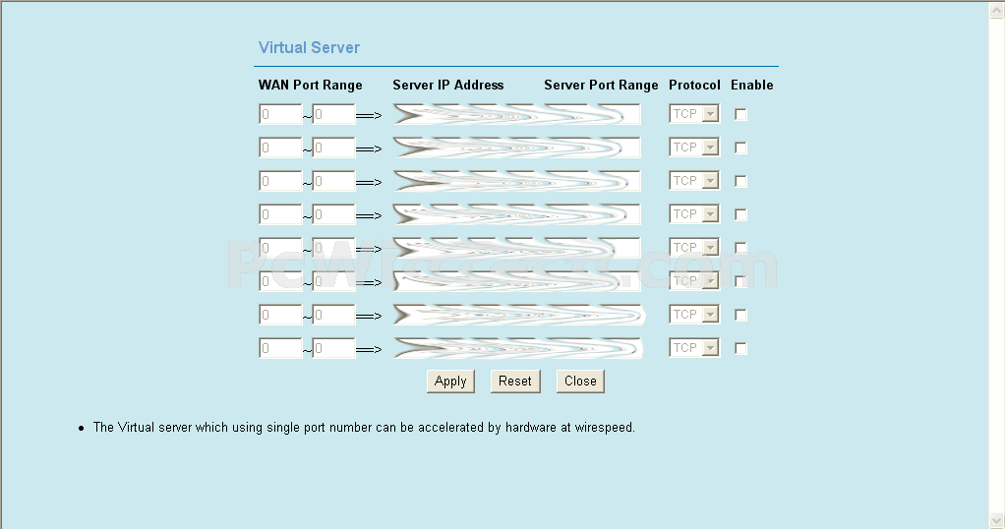The image size is (1005, 529).
Task: Tick the Enable checkbox in third row
Action: [740, 182]
